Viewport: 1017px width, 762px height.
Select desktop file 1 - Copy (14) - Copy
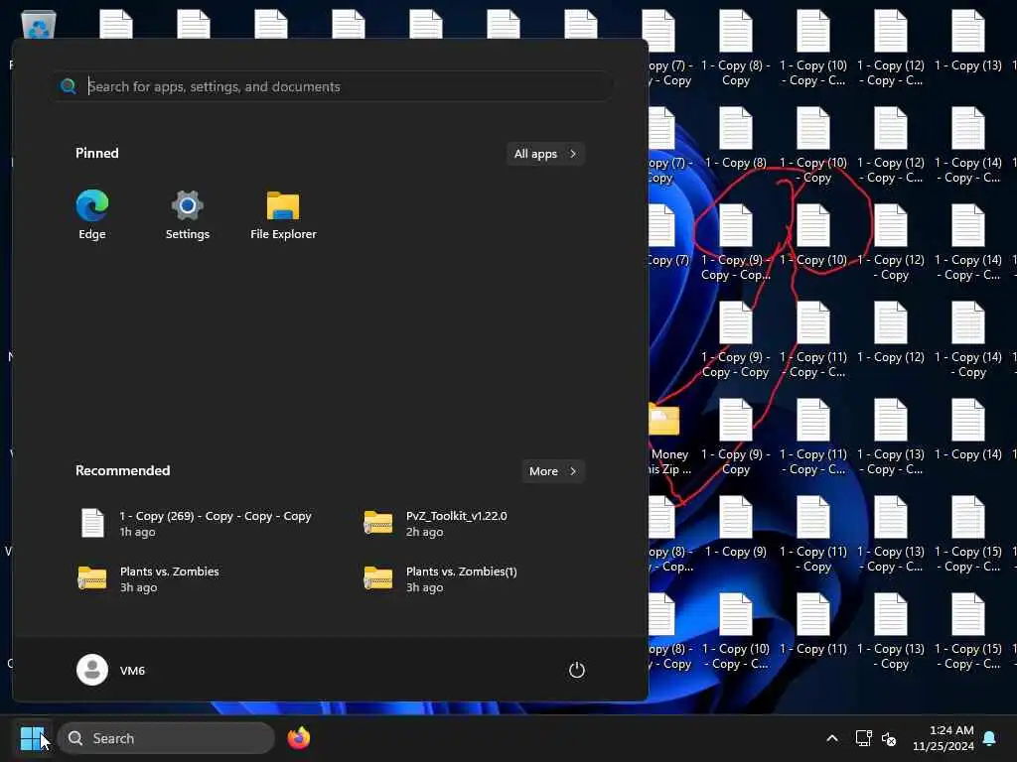967,340
